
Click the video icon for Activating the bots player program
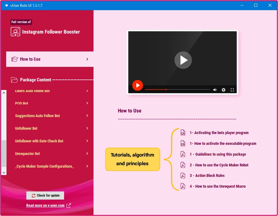183,132
